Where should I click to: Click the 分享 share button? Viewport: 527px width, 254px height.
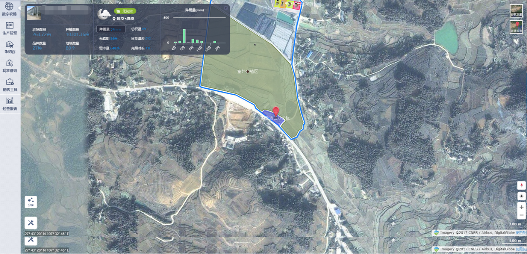(x=31, y=202)
